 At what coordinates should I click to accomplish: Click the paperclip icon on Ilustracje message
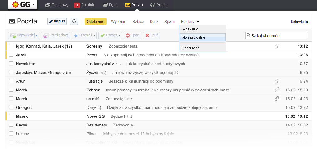click(x=277, y=81)
